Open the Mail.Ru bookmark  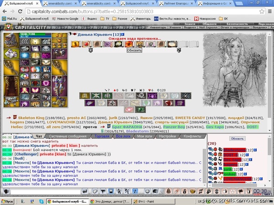tap(10, 19)
